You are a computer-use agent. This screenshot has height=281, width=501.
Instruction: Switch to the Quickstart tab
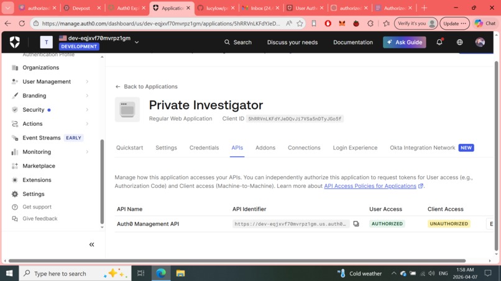129,148
